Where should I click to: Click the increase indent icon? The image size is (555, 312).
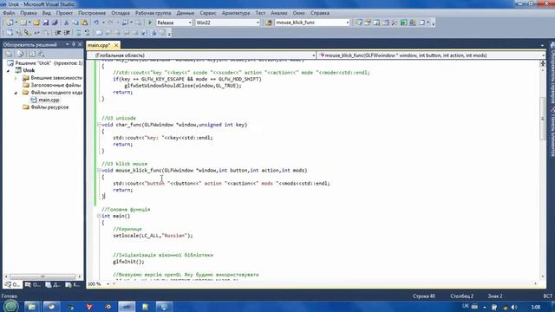click(x=67, y=33)
